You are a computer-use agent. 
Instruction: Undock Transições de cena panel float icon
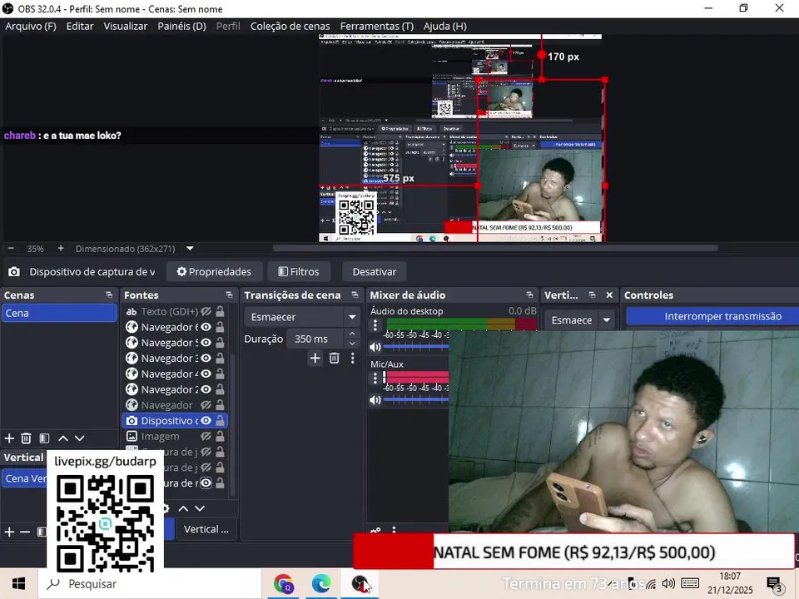click(x=355, y=295)
